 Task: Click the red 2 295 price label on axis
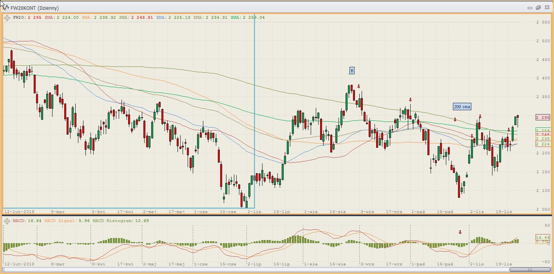click(543, 117)
